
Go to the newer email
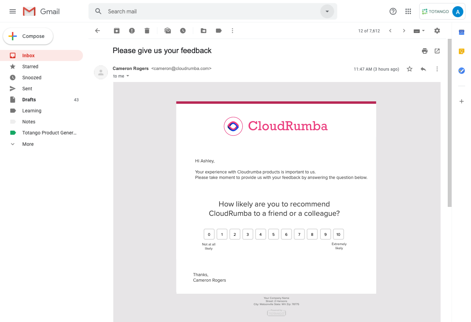[x=390, y=31]
